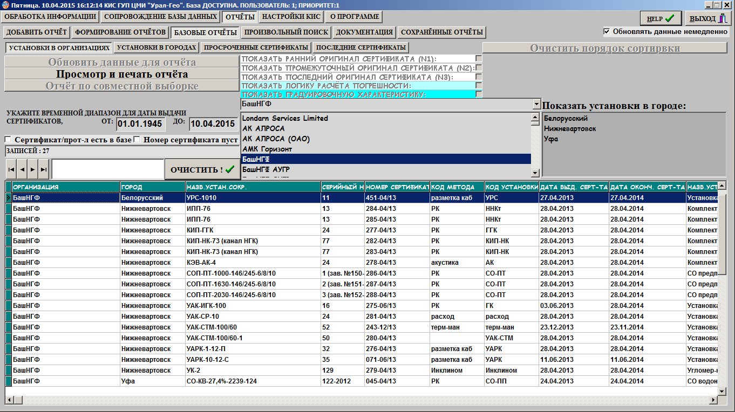Select АМК Горизонт in organization list
Viewport: 735px width, 412px height.
point(386,149)
